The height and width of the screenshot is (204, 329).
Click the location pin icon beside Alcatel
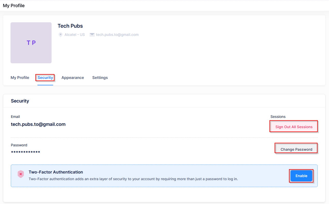coord(61,35)
